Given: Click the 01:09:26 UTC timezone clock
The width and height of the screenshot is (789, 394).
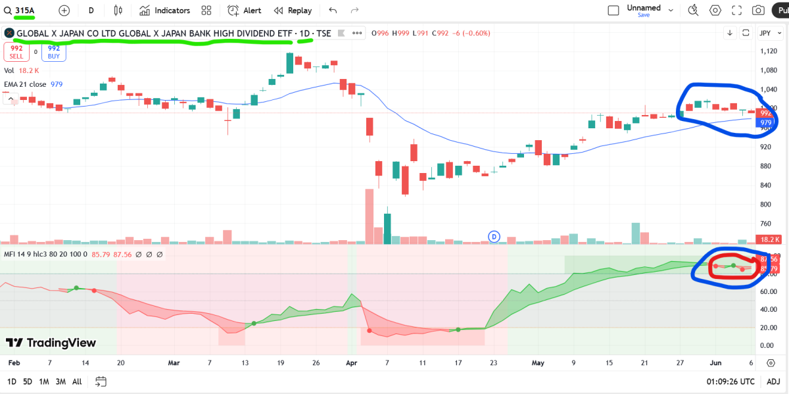Looking at the screenshot, I should coord(730,382).
